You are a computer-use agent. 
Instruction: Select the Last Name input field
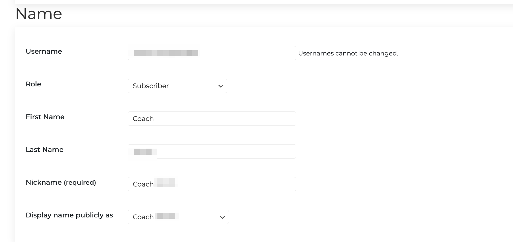pyautogui.click(x=211, y=151)
